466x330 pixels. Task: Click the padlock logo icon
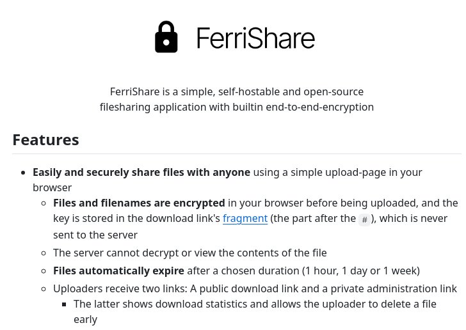166,37
